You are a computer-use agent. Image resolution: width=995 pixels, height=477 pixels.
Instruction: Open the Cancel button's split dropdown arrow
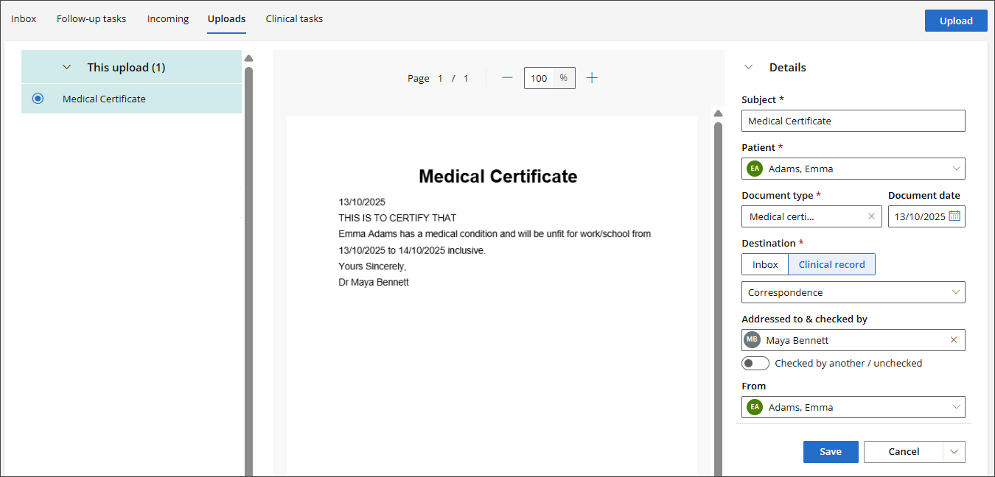click(954, 452)
